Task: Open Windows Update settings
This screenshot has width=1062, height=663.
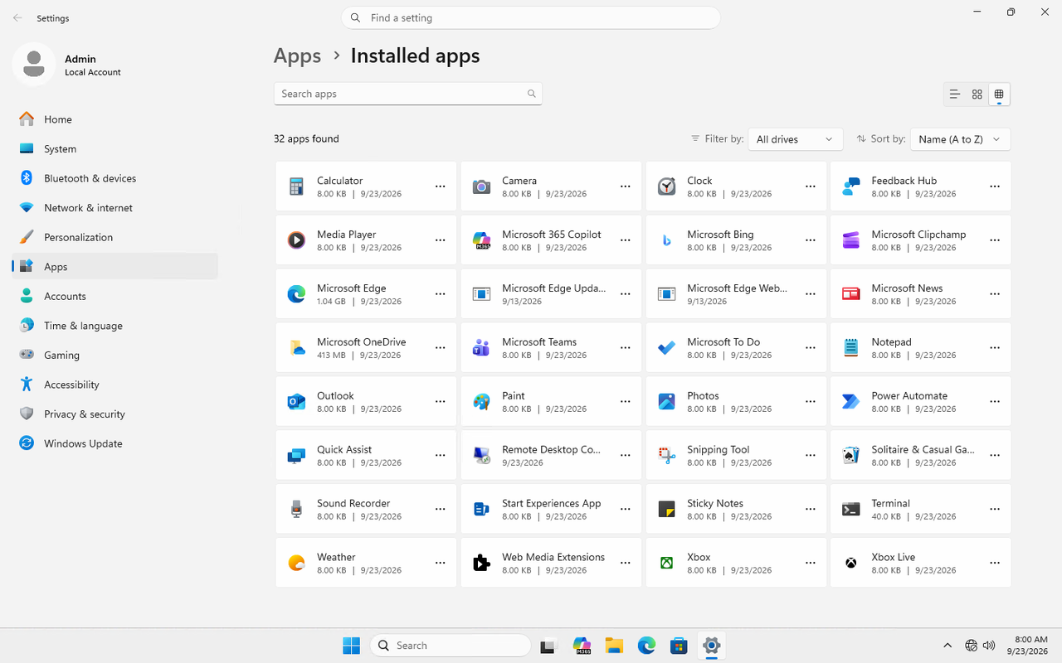Action: click(115, 443)
